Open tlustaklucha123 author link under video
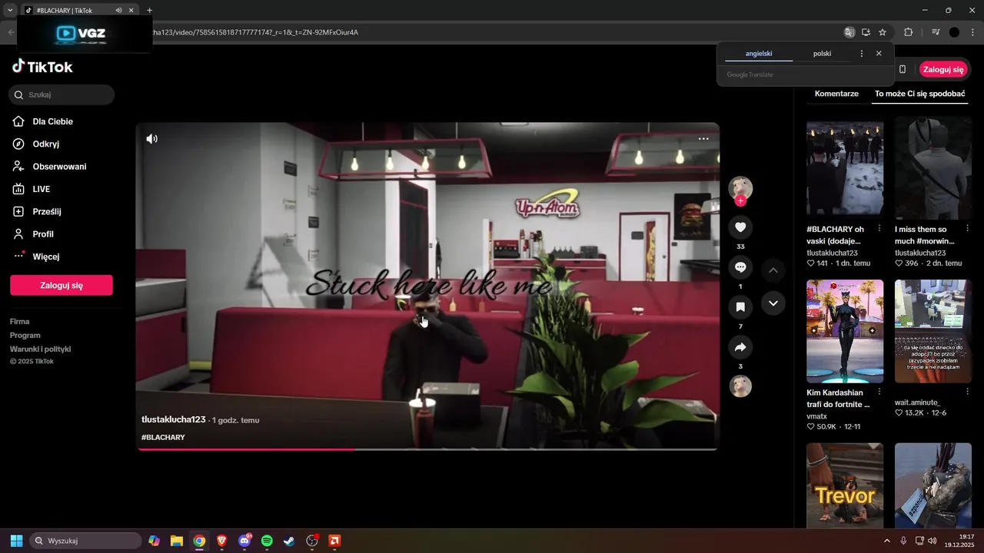The image size is (984, 553). [x=174, y=419]
